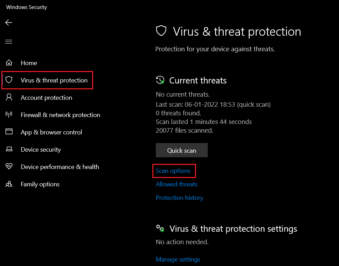This screenshot has height=266, width=339.
Task: Click the Home house icon
Action: [9, 63]
